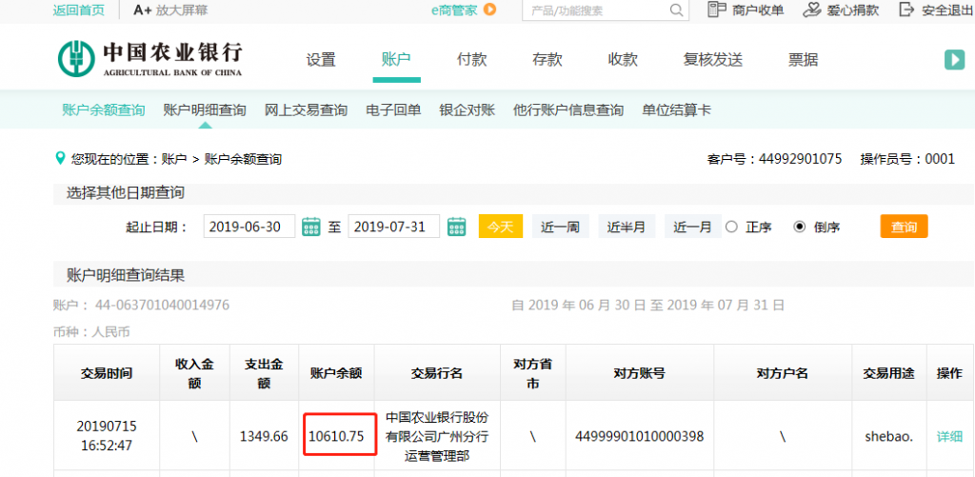The image size is (975, 477).
Task: Select the 倒序 radio button
Action: click(x=799, y=227)
